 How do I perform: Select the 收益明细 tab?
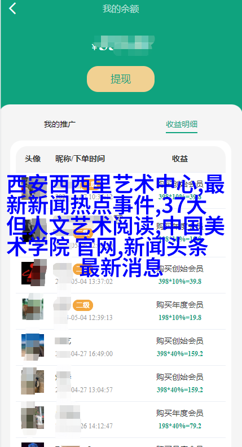click(x=182, y=124)
